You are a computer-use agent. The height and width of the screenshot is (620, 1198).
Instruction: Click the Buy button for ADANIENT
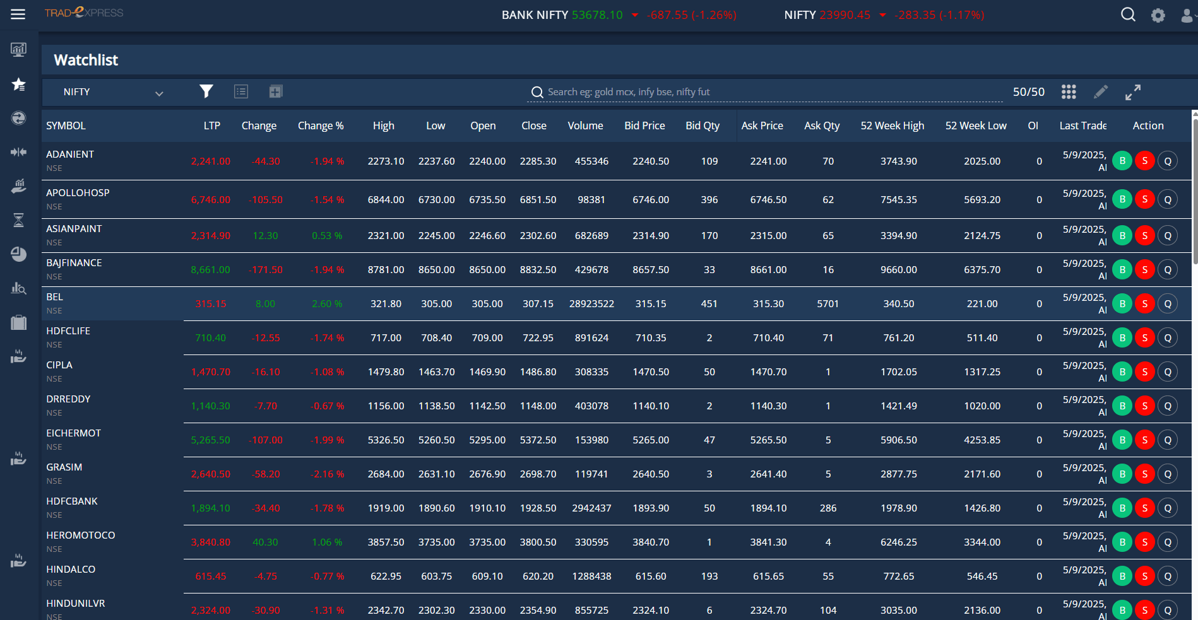tap(1122, 161)
